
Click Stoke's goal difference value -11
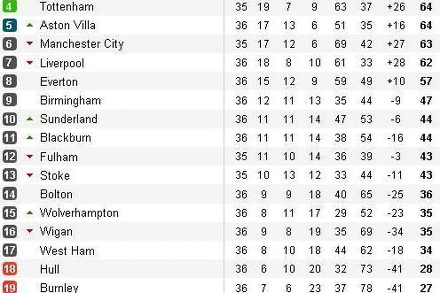394,175
